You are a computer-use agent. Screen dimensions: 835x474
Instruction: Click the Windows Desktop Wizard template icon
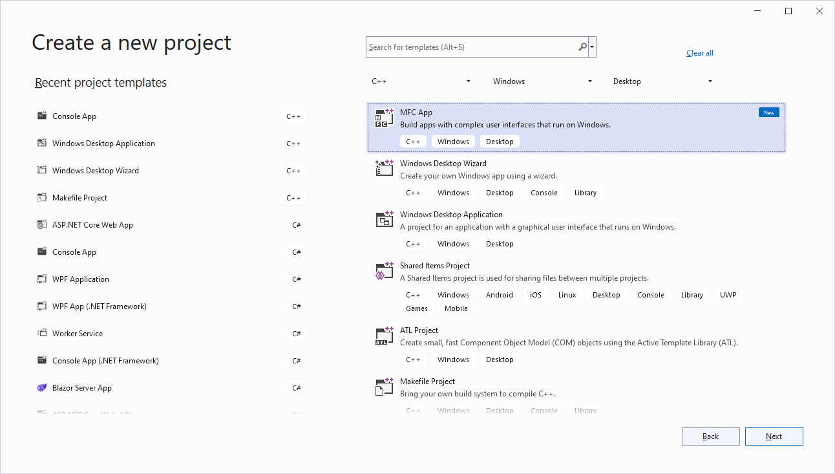(385, 169)
